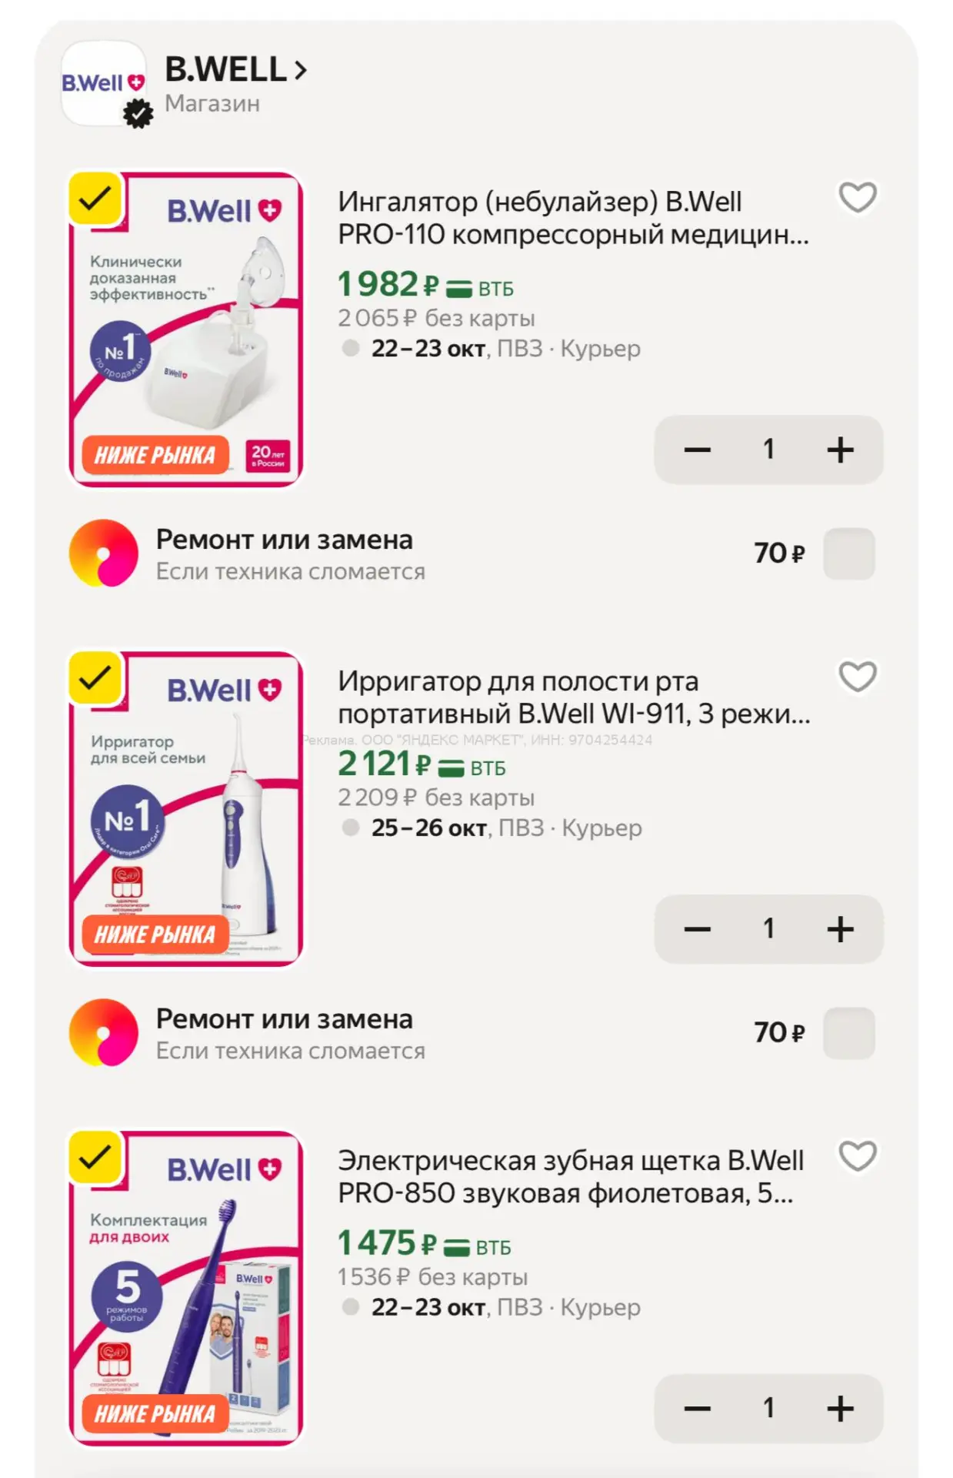Decrease irrigator quantity with minus
Image resolution: width=953 pixels, height=1478 pixels.
point(697,929)
